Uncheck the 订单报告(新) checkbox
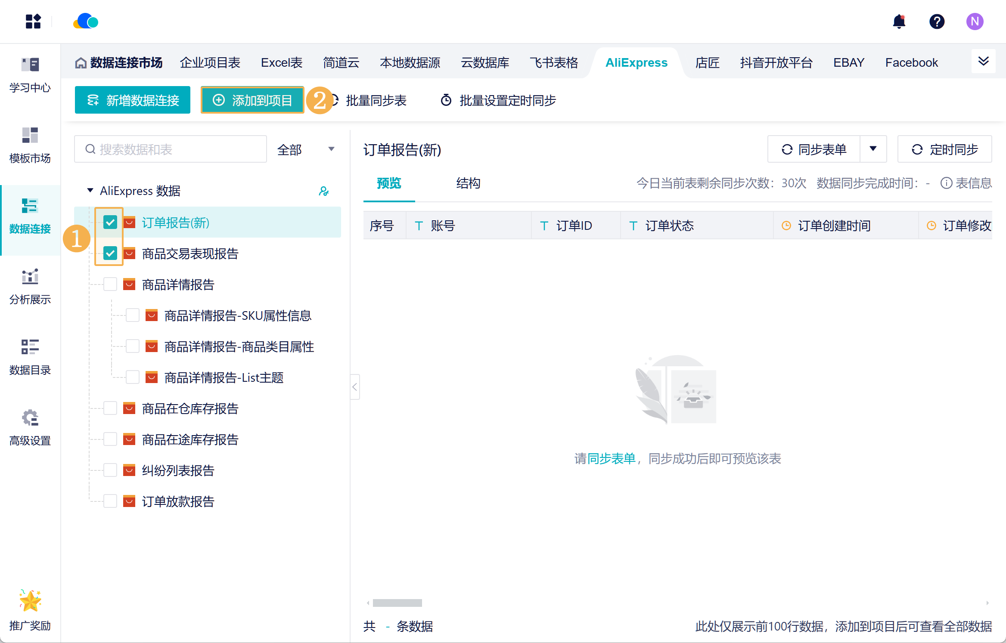 pyautogui.click(x=110, y=223)
